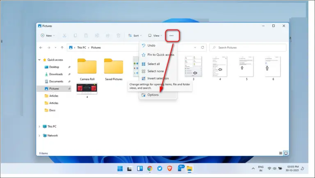315x178 pixels.
Task: Select image thumbnail named 3
Action: pyautogui.click(x=194, y=68)
